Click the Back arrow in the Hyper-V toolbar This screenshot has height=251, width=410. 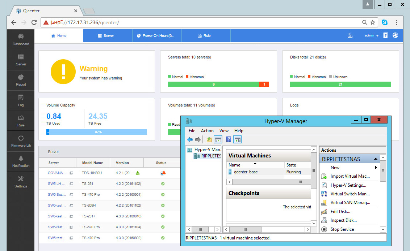click(190, 140)
